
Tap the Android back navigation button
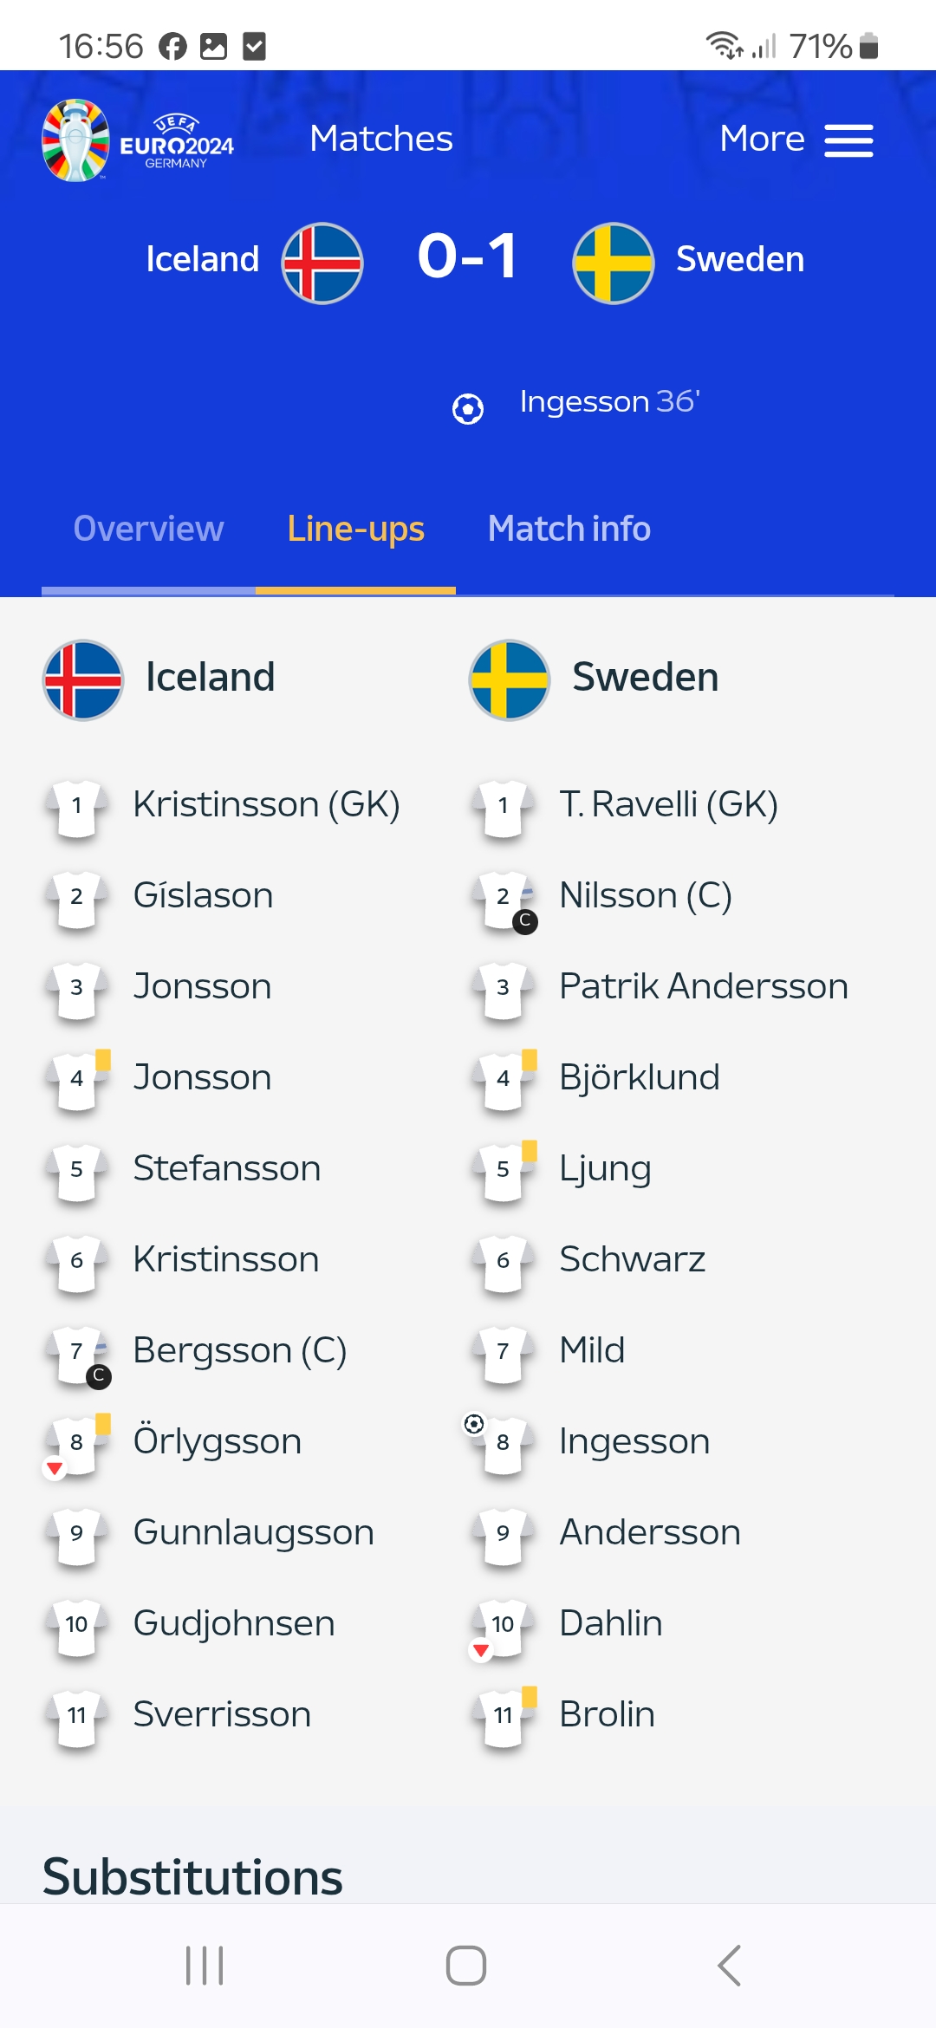(x=730, y=1966)
